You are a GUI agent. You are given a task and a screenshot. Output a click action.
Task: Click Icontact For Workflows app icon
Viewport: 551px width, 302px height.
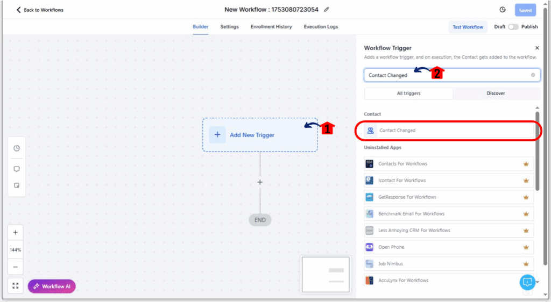coord(369,181)
